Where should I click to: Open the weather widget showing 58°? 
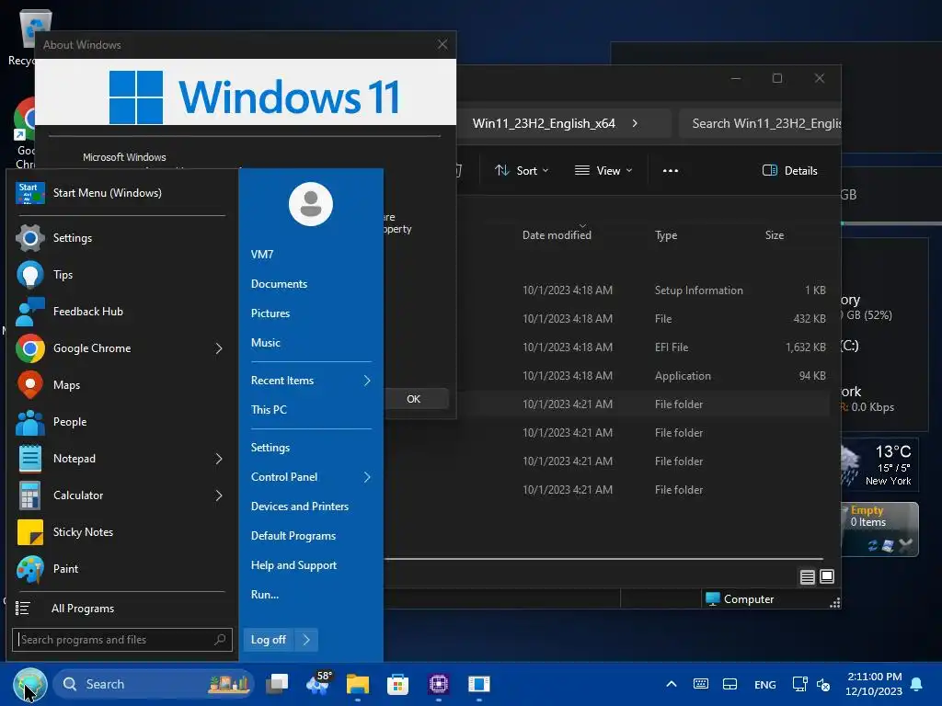[x=318, y=684]
